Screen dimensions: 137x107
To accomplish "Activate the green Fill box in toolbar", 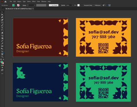I will pos(1,62).
